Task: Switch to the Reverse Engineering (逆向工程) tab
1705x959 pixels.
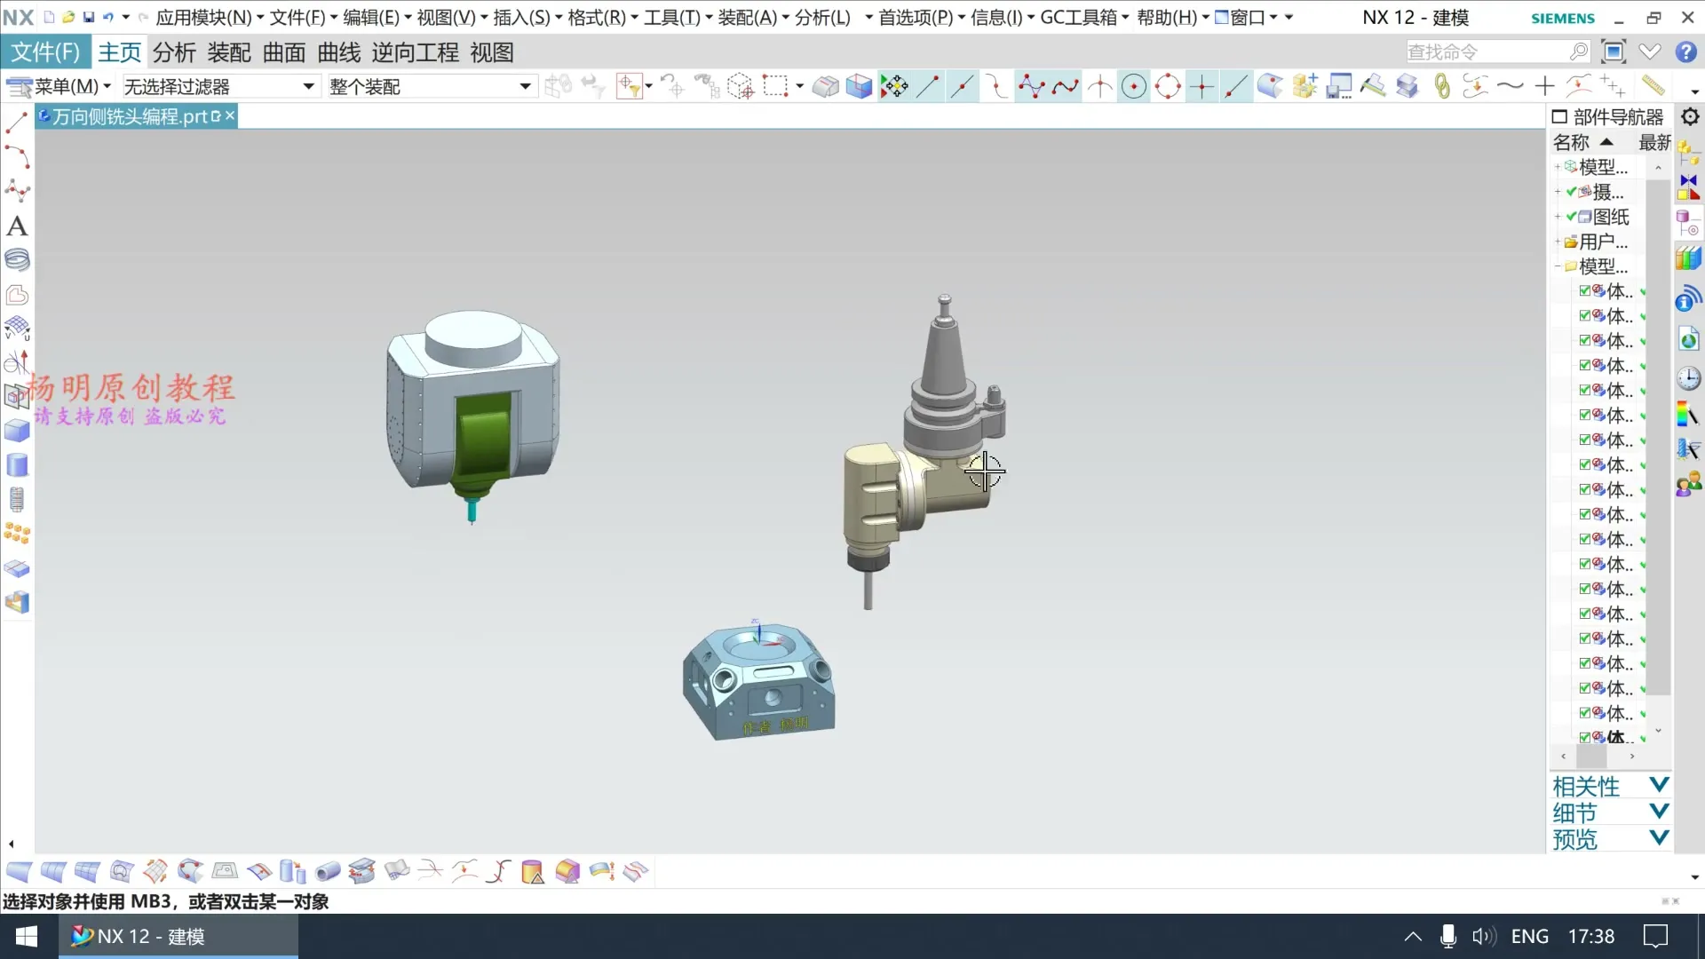Action: [415, 52]
